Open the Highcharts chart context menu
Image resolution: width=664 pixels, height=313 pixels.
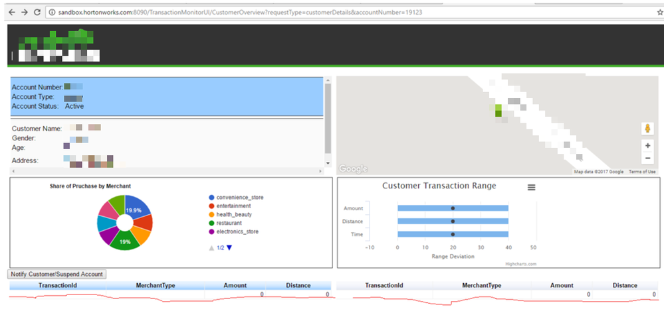(531, 188)
